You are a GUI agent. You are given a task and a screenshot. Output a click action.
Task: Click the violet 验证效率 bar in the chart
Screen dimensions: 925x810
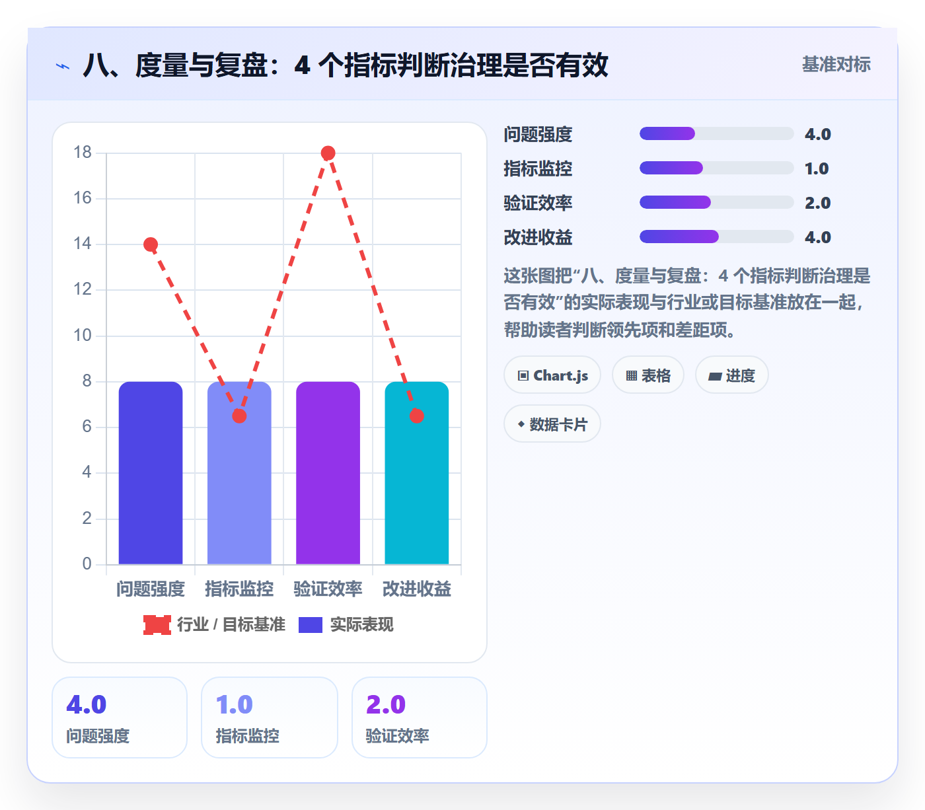328,473
